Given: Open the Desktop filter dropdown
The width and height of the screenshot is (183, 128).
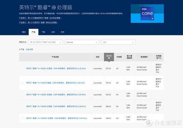Looking at the screenshot, I should (82, 42).
